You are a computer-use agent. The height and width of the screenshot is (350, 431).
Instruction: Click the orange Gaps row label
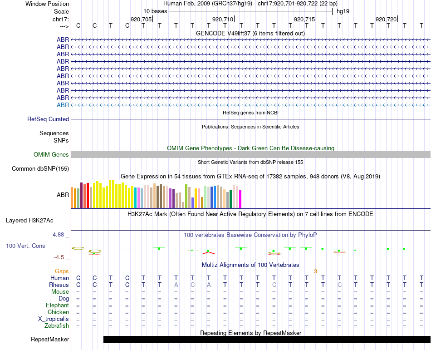62,271
